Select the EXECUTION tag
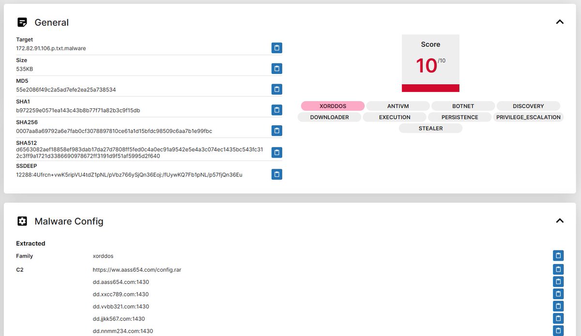The image size is (581, 336). (395, 117)
